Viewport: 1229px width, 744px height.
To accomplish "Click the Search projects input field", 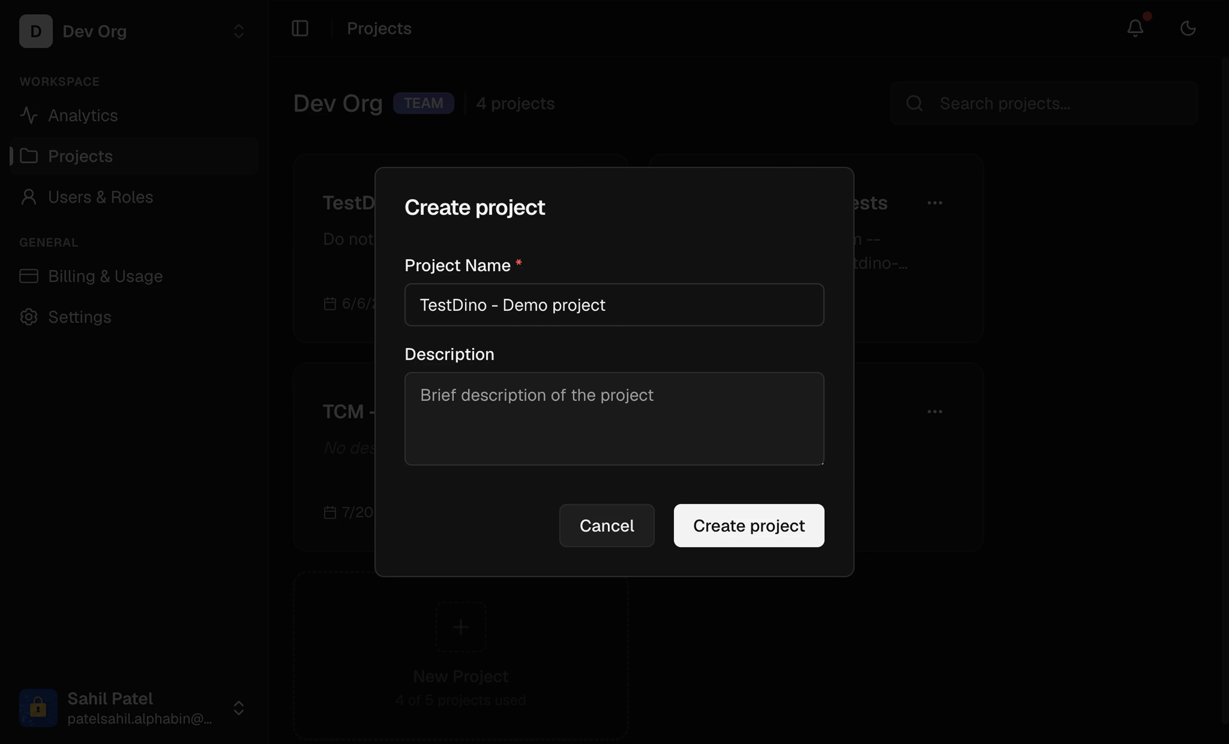I will [x=1044, y=103].
